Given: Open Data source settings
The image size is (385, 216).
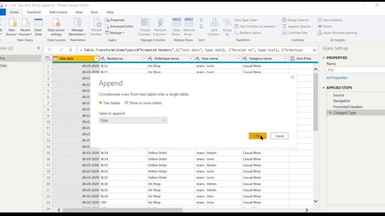Looking at the screenshot, I should tap(56, 27).
